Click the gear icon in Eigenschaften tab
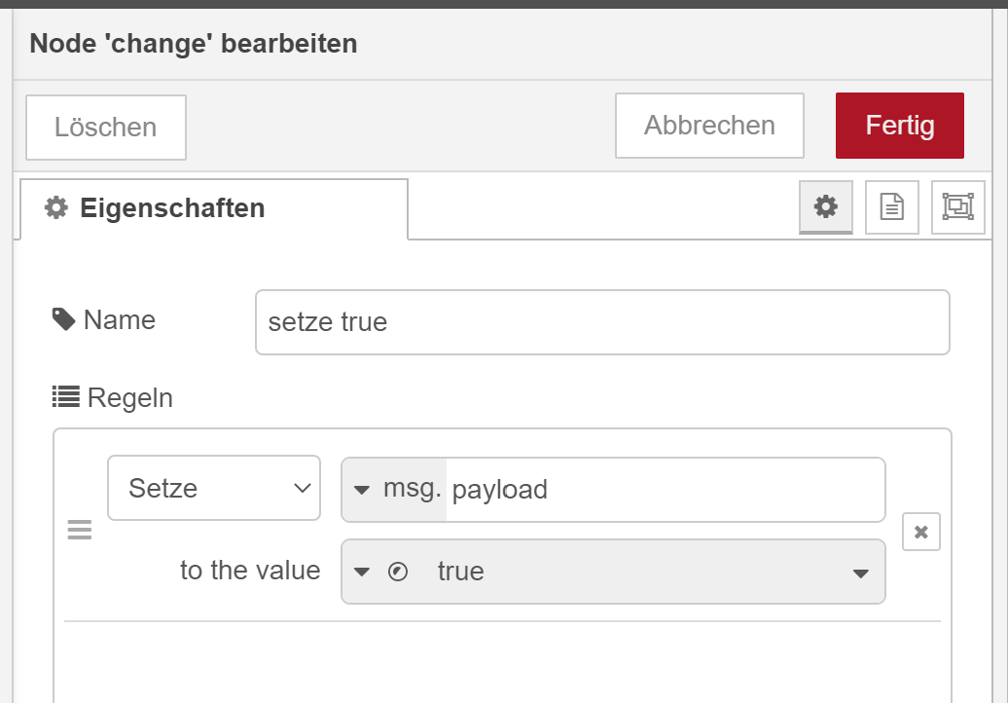1008x703 pixels. pyautogui.click(x=57, y=207)
